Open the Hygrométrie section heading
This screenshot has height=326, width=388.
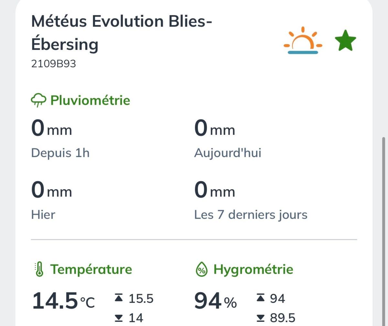pos(253,269)
